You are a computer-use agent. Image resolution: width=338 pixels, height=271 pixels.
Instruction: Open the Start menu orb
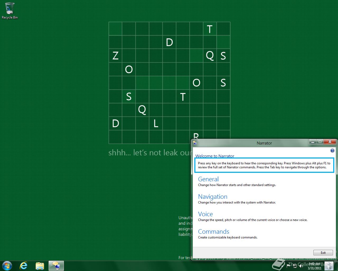click(x=7, y=266)
